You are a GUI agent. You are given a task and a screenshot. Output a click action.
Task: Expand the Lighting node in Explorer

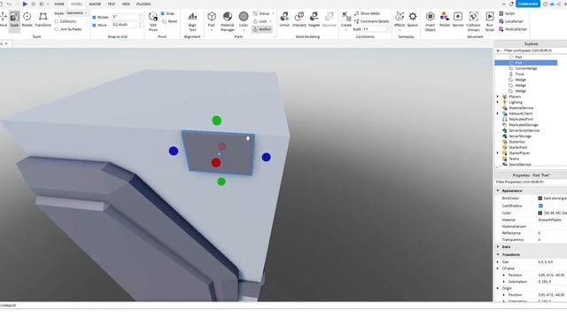point(498,103)
